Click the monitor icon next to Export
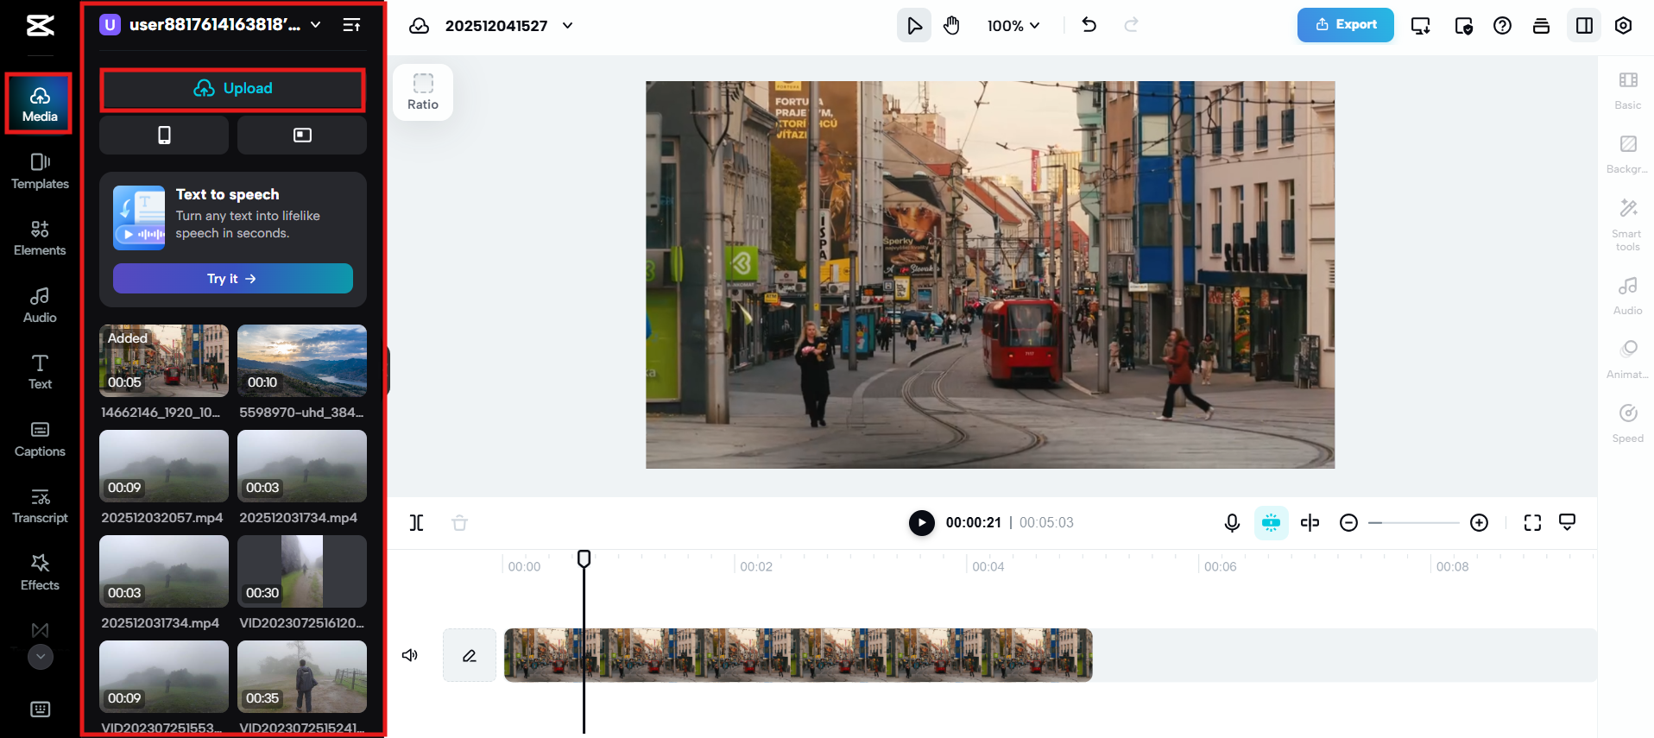 (x=1421, y=26)
